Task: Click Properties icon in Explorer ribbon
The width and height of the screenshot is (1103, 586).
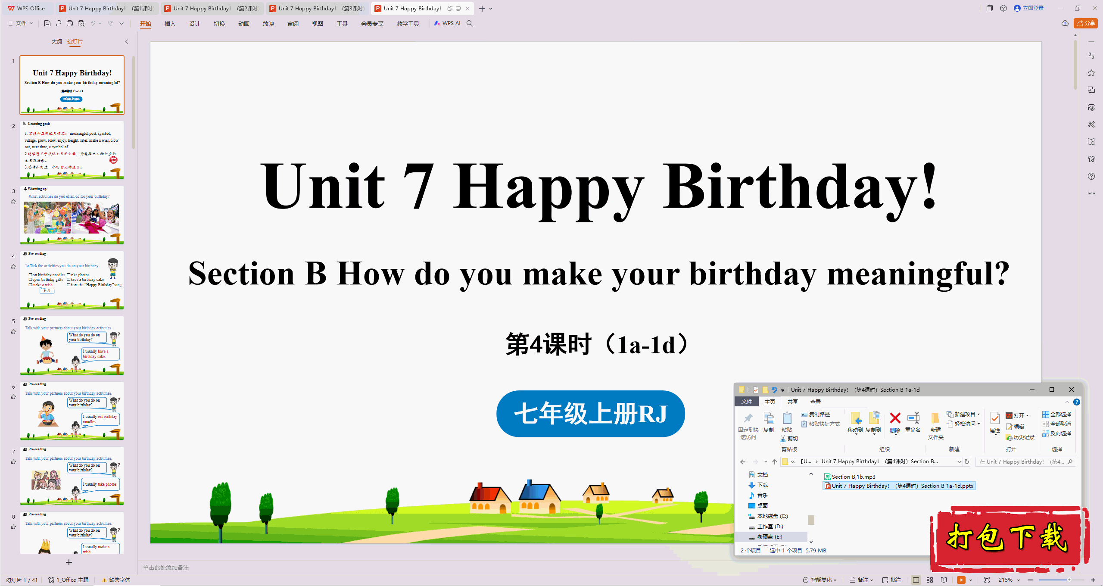Action: tap(995, 423)
